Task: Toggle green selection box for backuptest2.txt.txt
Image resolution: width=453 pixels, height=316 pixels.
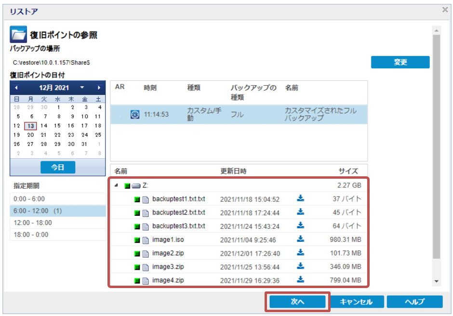Action: coord(137,212)
